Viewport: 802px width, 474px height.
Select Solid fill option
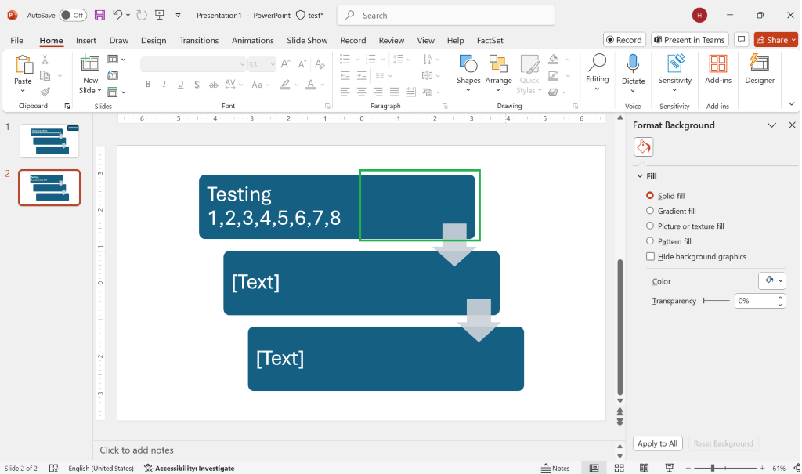[x=666, y=196]
